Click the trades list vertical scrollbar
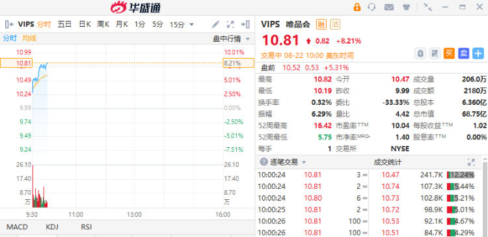488x237 pixels. (485, 199)
